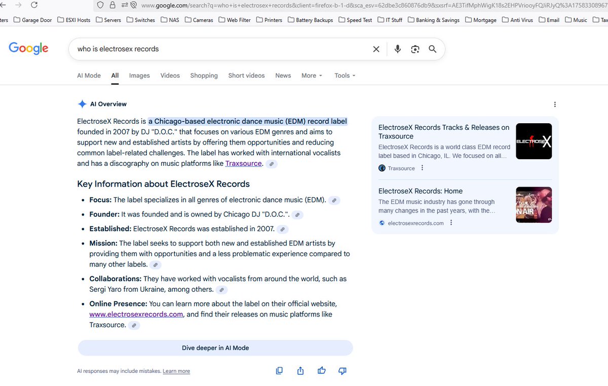Image resolution: width=608 pixels, height=386 pixels.
Task: Switch to the Images tab
Action: coord(139,76)
